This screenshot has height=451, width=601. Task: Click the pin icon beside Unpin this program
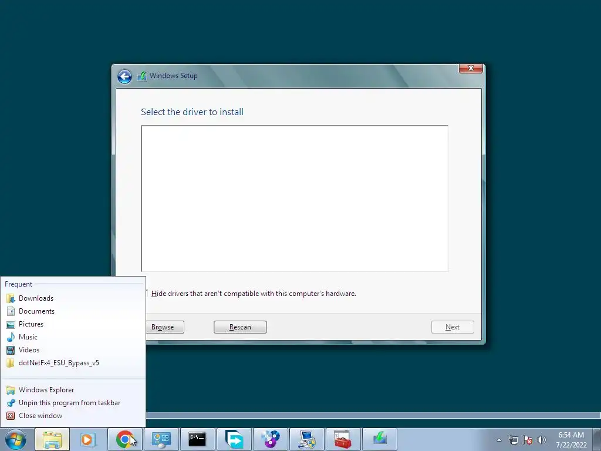coord(11,403)
